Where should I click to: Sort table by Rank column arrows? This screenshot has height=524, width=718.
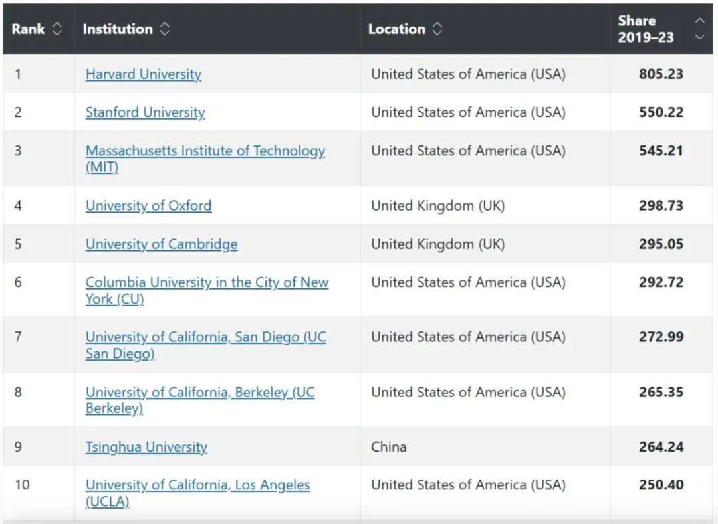(x=57, y=29)
